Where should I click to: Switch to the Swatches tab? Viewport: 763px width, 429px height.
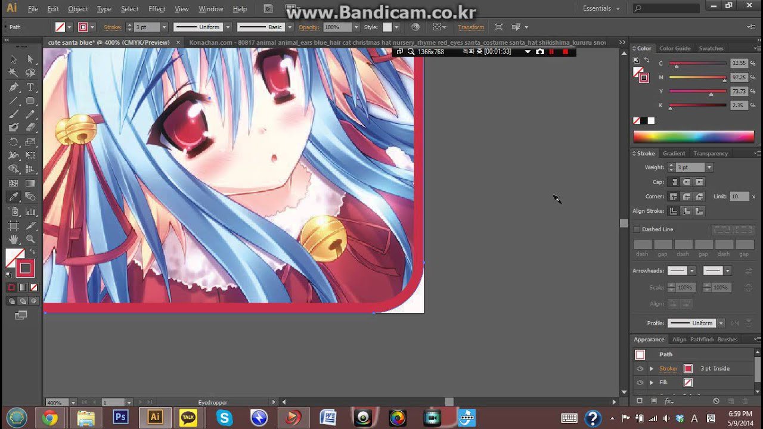711,48
